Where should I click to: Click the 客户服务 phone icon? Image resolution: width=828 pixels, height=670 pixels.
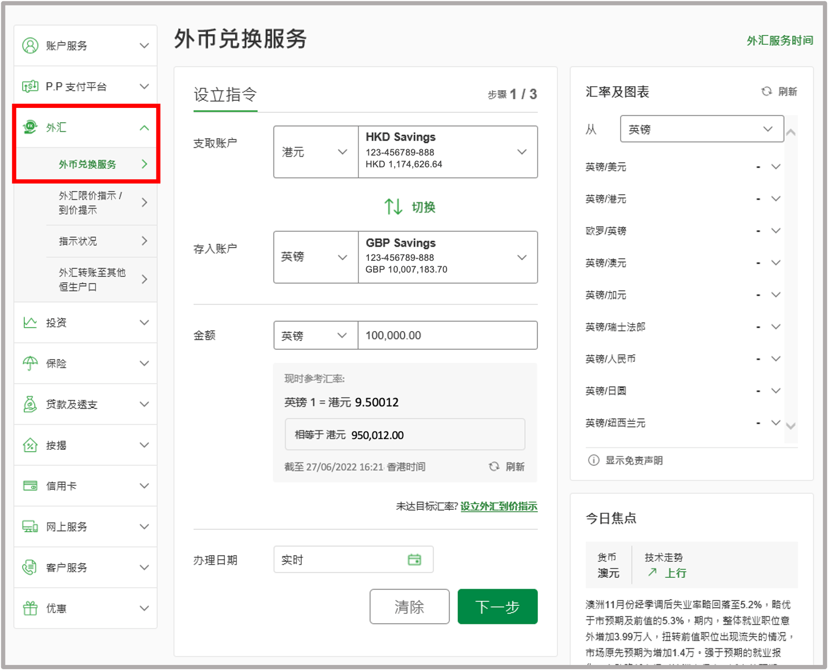point(30,567)
